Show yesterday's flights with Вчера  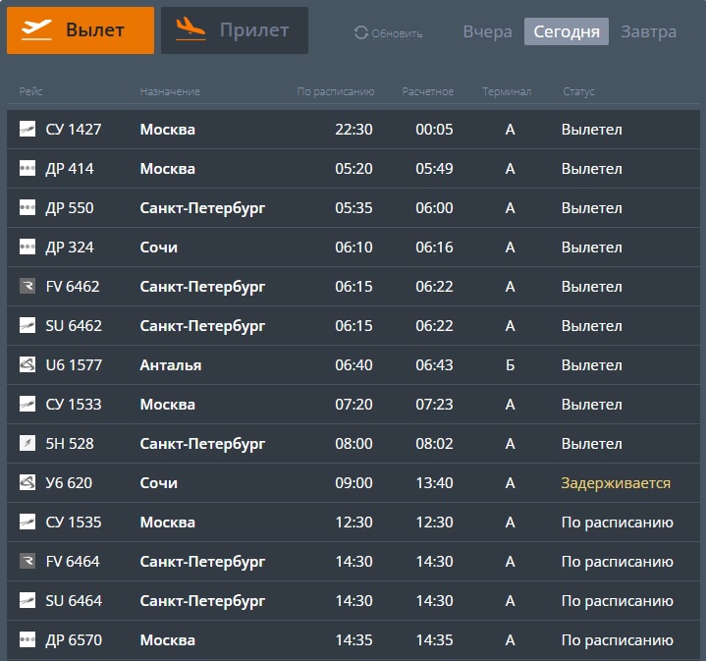click(487, 31)
